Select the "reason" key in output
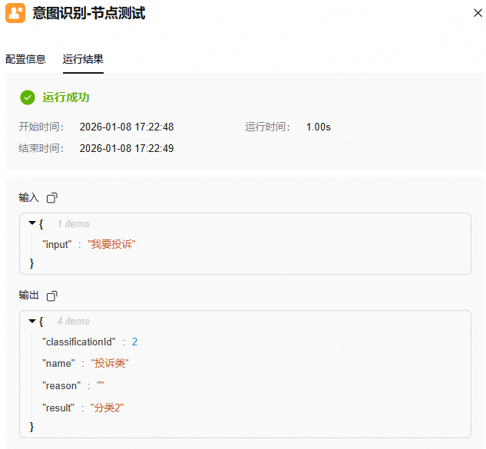The image size is (486, 449). [61, 385]
